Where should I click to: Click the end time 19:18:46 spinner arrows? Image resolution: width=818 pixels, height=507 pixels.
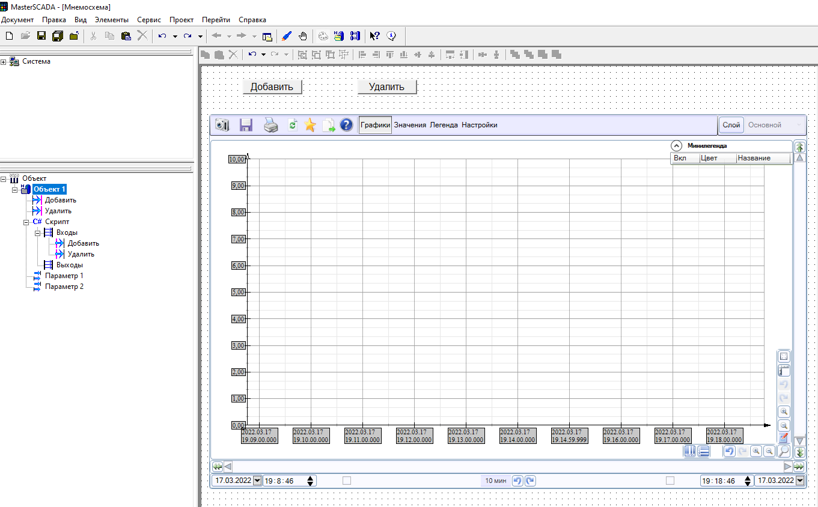point(748,481)
